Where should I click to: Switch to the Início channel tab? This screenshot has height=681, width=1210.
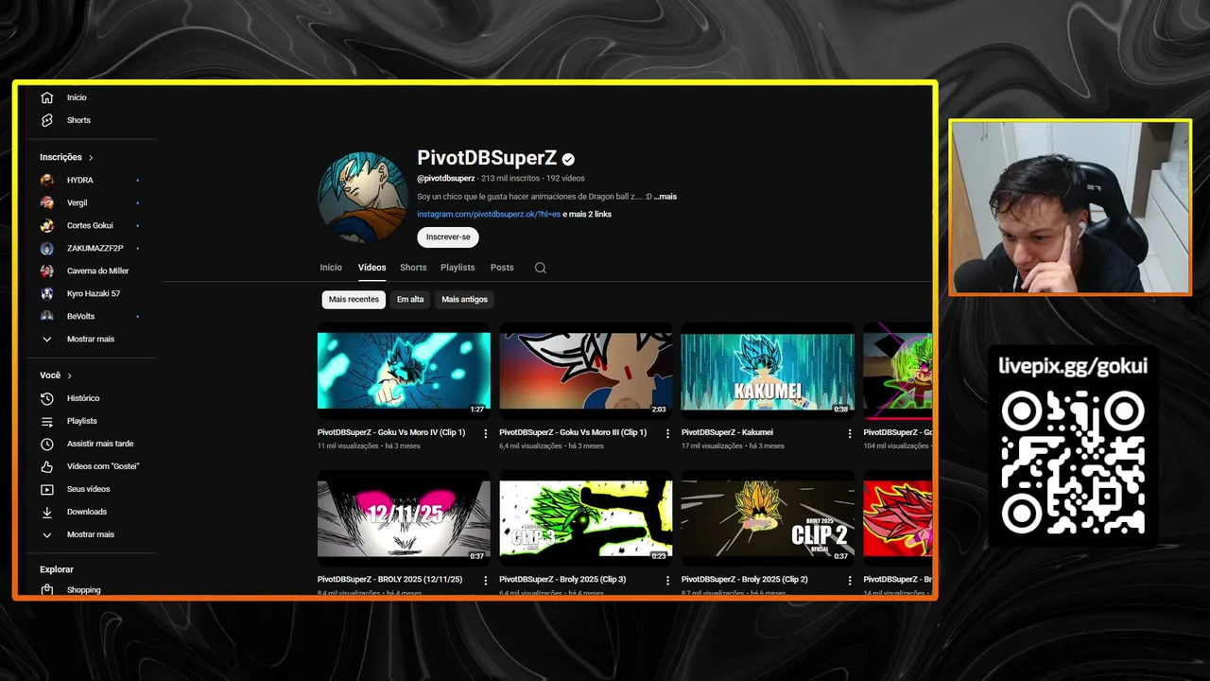331,268
